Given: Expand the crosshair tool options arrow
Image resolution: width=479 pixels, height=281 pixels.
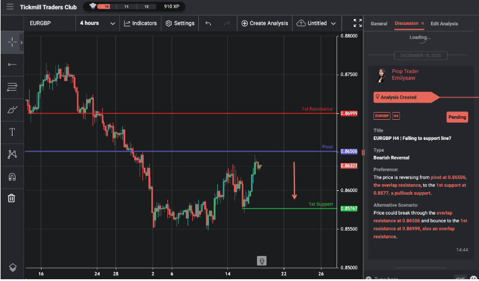Looking at the screenshot, I should click(21, 43).
